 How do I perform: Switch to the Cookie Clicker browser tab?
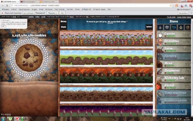[10, 2]
